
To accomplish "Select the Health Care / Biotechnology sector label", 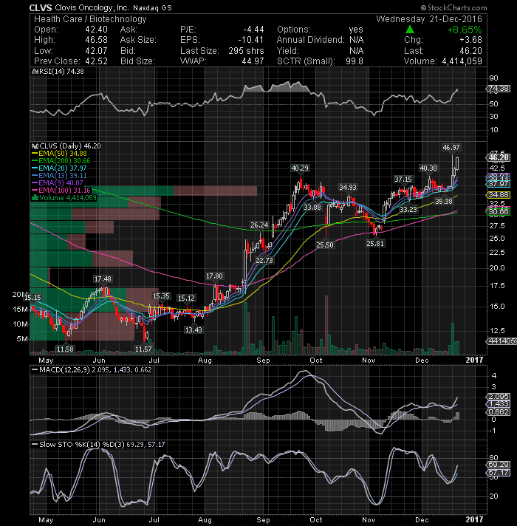I will 90,19.
